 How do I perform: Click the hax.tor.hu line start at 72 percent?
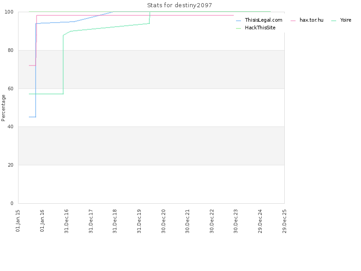click(32, 65)
